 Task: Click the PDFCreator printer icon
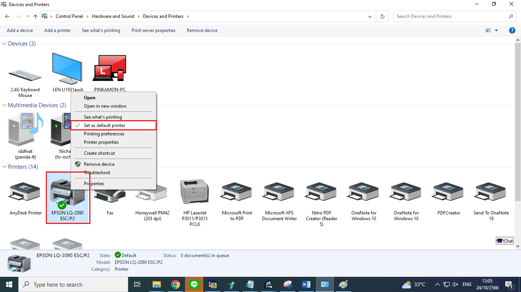pos(449,192)
